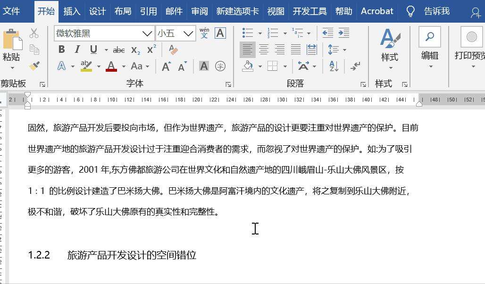Expand the highlight color dropdown arrow
Screen dimensions: 485x284
[99, 66]
